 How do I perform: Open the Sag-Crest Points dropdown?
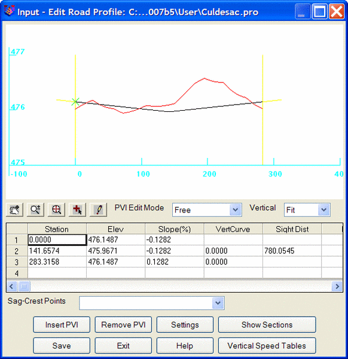pyautogui.click(x=152, y=303)
